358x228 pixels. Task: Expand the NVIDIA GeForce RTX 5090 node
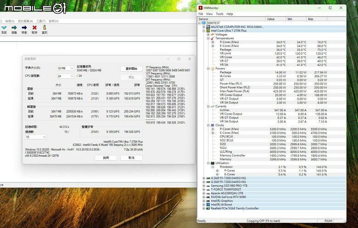click(x=204, y=197)
